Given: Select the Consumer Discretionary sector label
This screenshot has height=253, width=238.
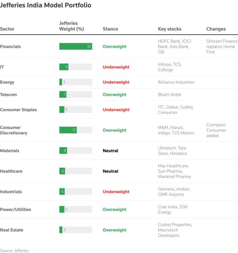Looking at the screenshot, I should coord(13,130).
